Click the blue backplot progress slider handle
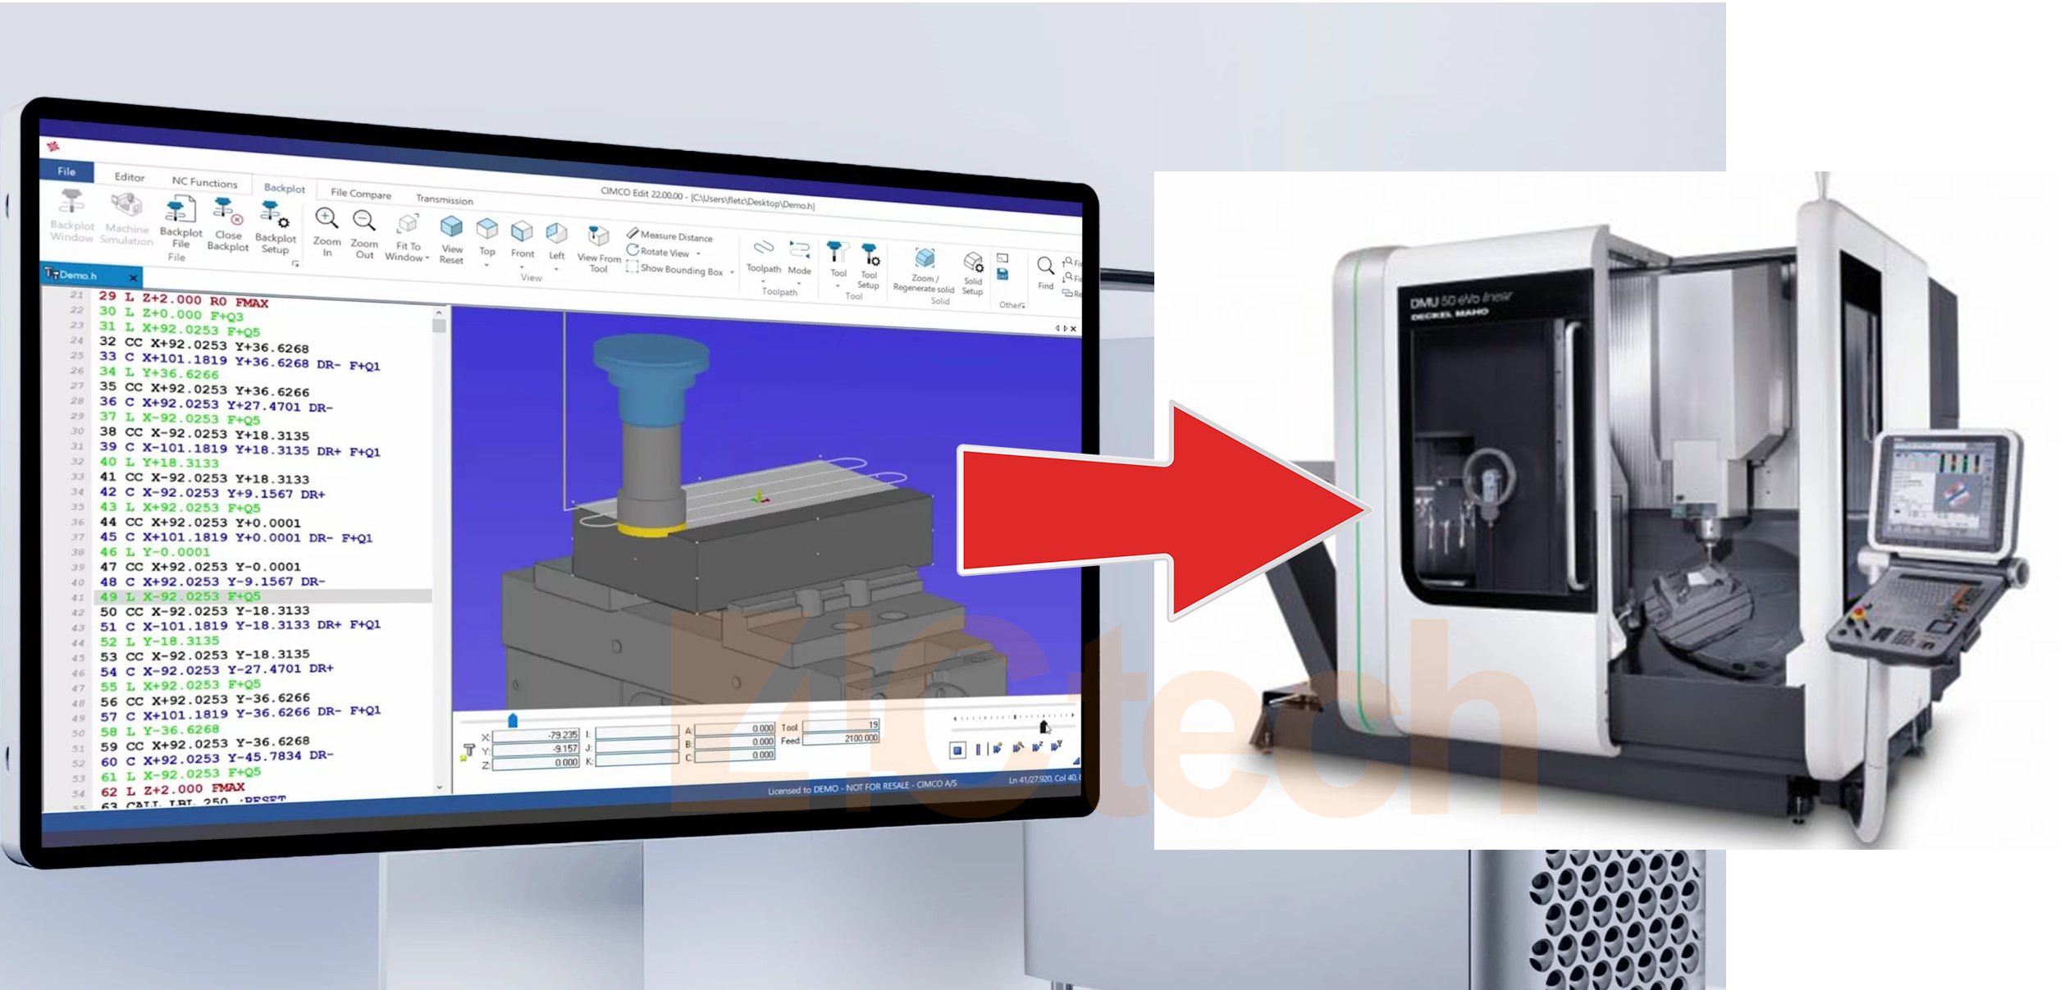Viewport: 2060px width, 990px height. click(x=513, y=721)
